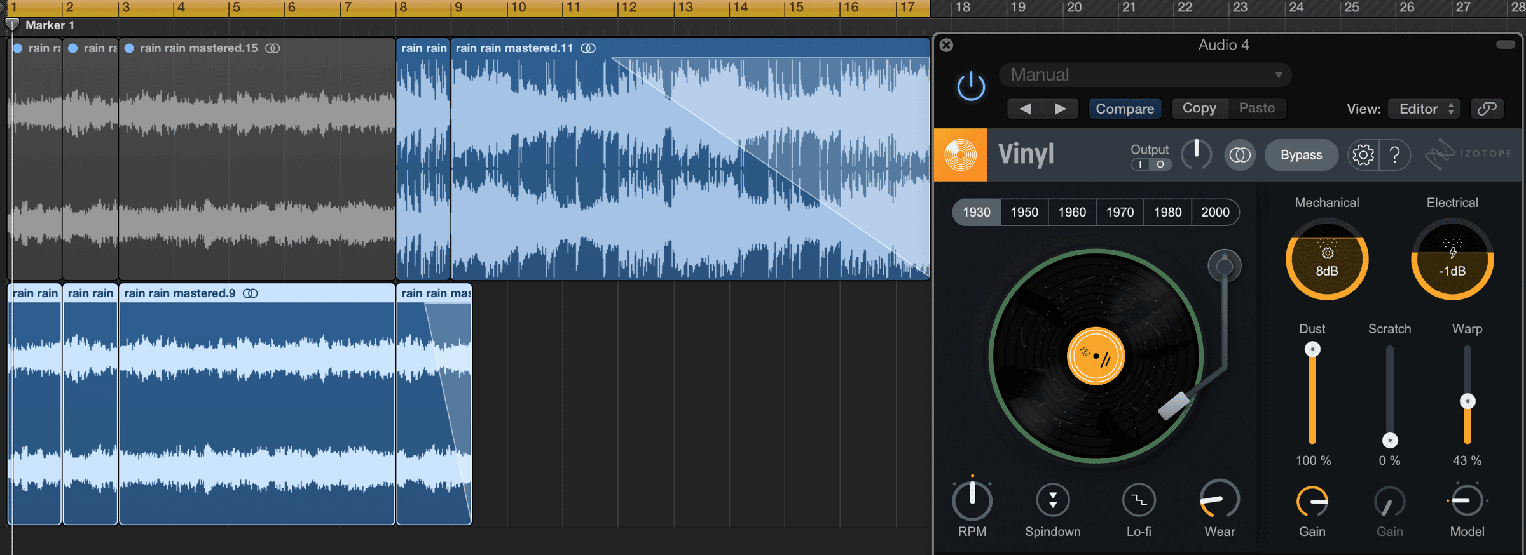Select the rain rain mastered.15 region

click(257, 159)
